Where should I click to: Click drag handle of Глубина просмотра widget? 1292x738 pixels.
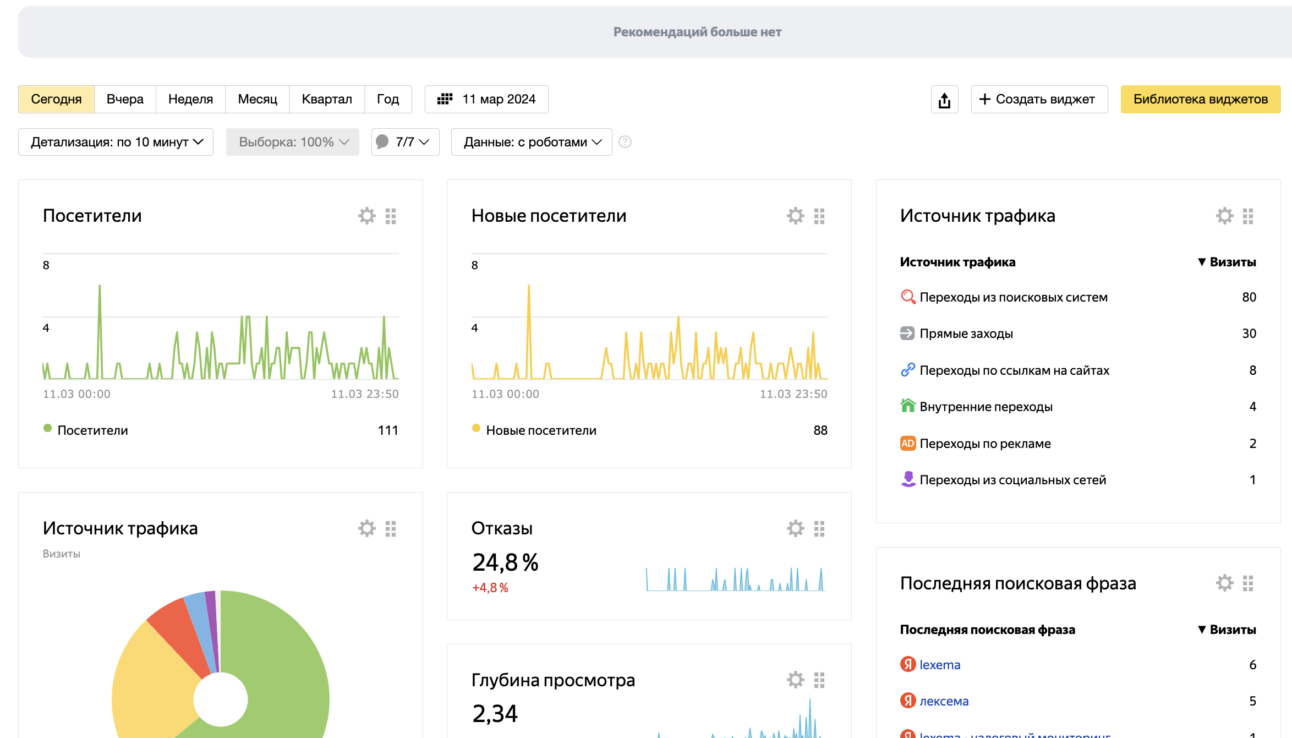[819, 680]
